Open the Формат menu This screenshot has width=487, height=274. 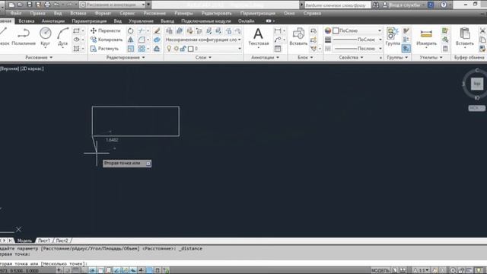103,13
